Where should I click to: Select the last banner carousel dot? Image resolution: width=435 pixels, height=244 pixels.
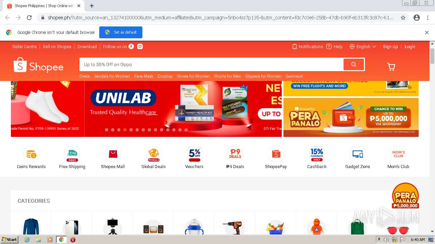pos(186,130)
